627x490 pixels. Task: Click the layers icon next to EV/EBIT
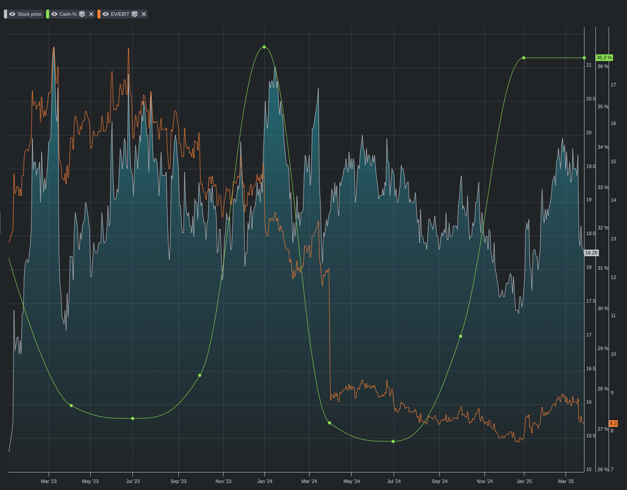[135, 14]
